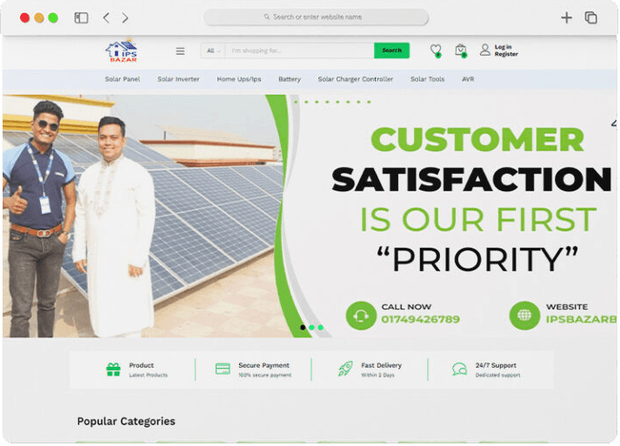The height and width of the screenshot is (446, 620).
Task: Click the Register link
Action: click(x=506, y=55)
